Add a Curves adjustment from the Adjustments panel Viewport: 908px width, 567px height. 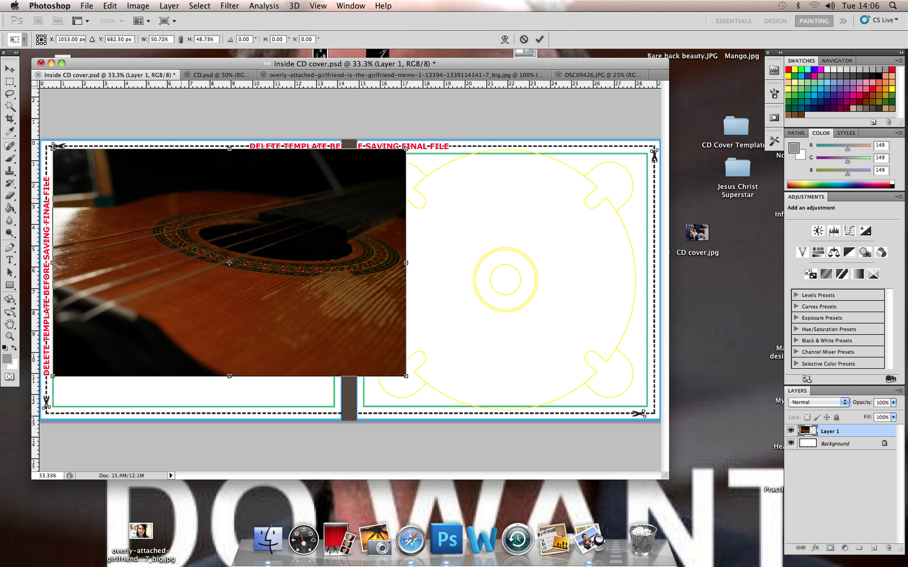850,230
